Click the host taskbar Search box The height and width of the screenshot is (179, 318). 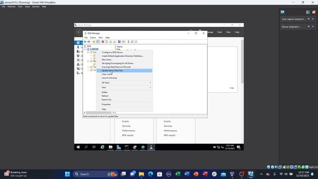(x=95, y=174)
